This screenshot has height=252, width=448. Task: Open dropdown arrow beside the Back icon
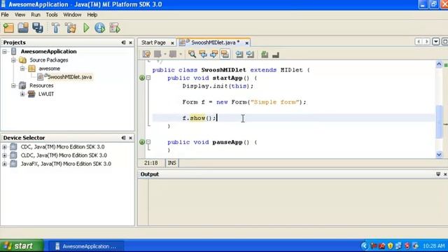pos(165,54)
